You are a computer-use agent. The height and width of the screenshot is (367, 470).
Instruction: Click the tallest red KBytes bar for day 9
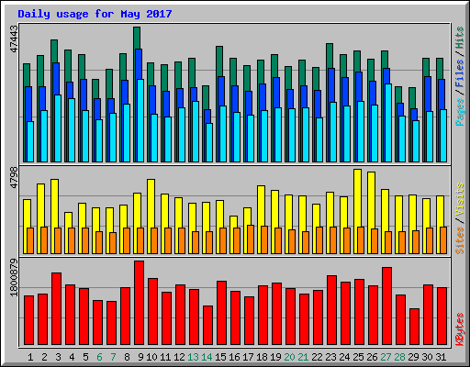click(x=139, y=303)
